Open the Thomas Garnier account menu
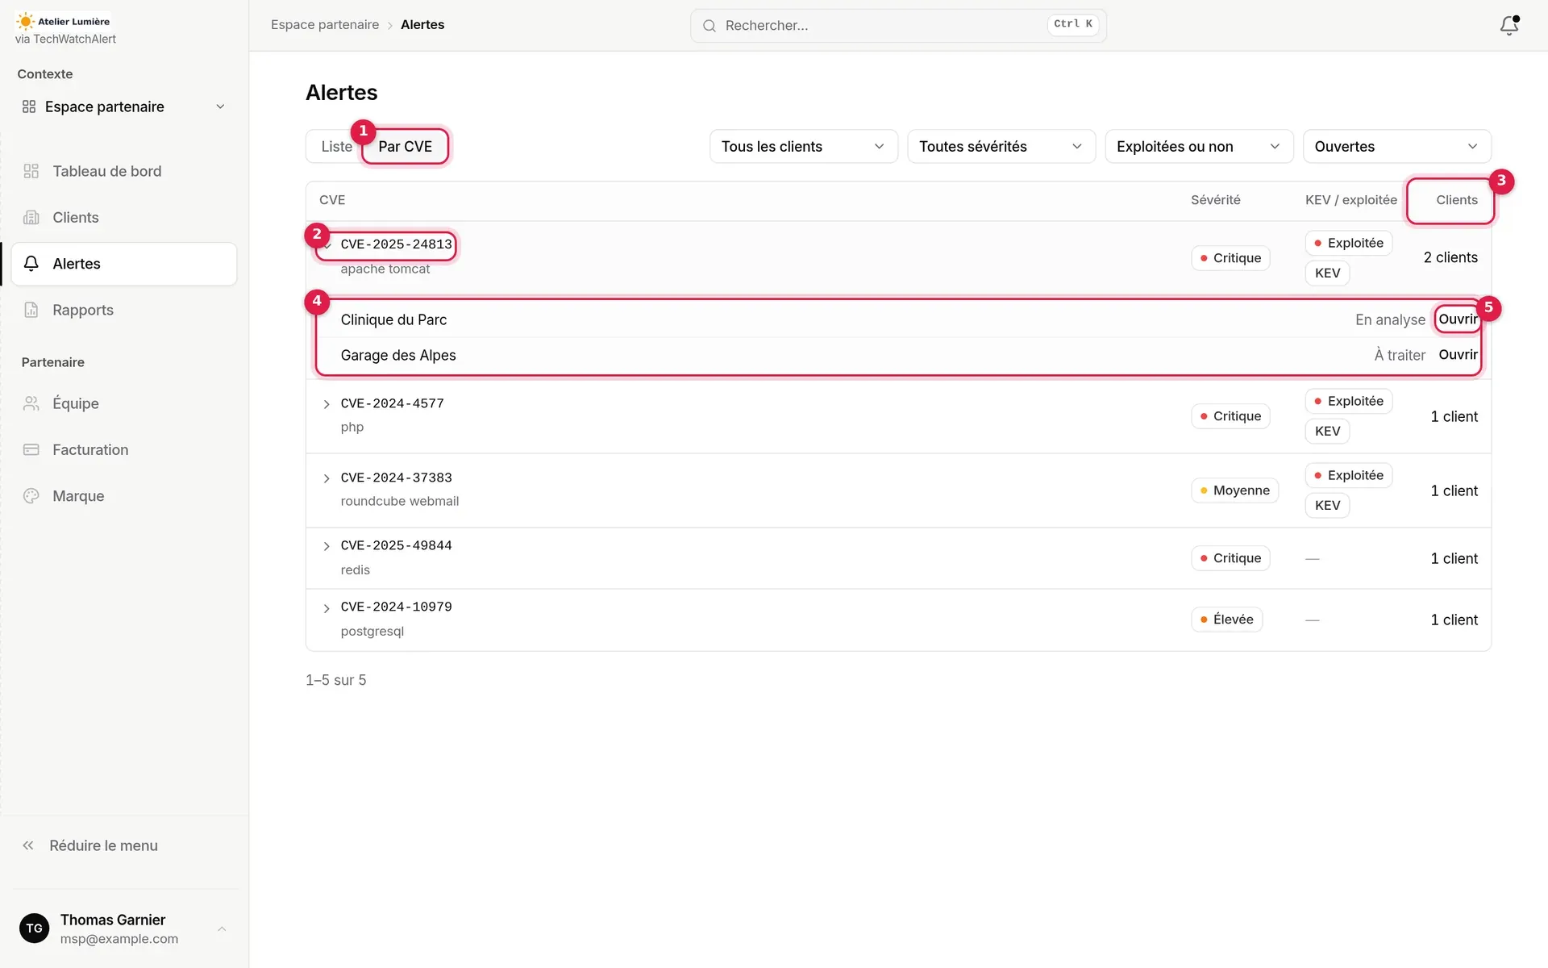The width and height of the screenshot is (1548, 968). click(124, 928)
